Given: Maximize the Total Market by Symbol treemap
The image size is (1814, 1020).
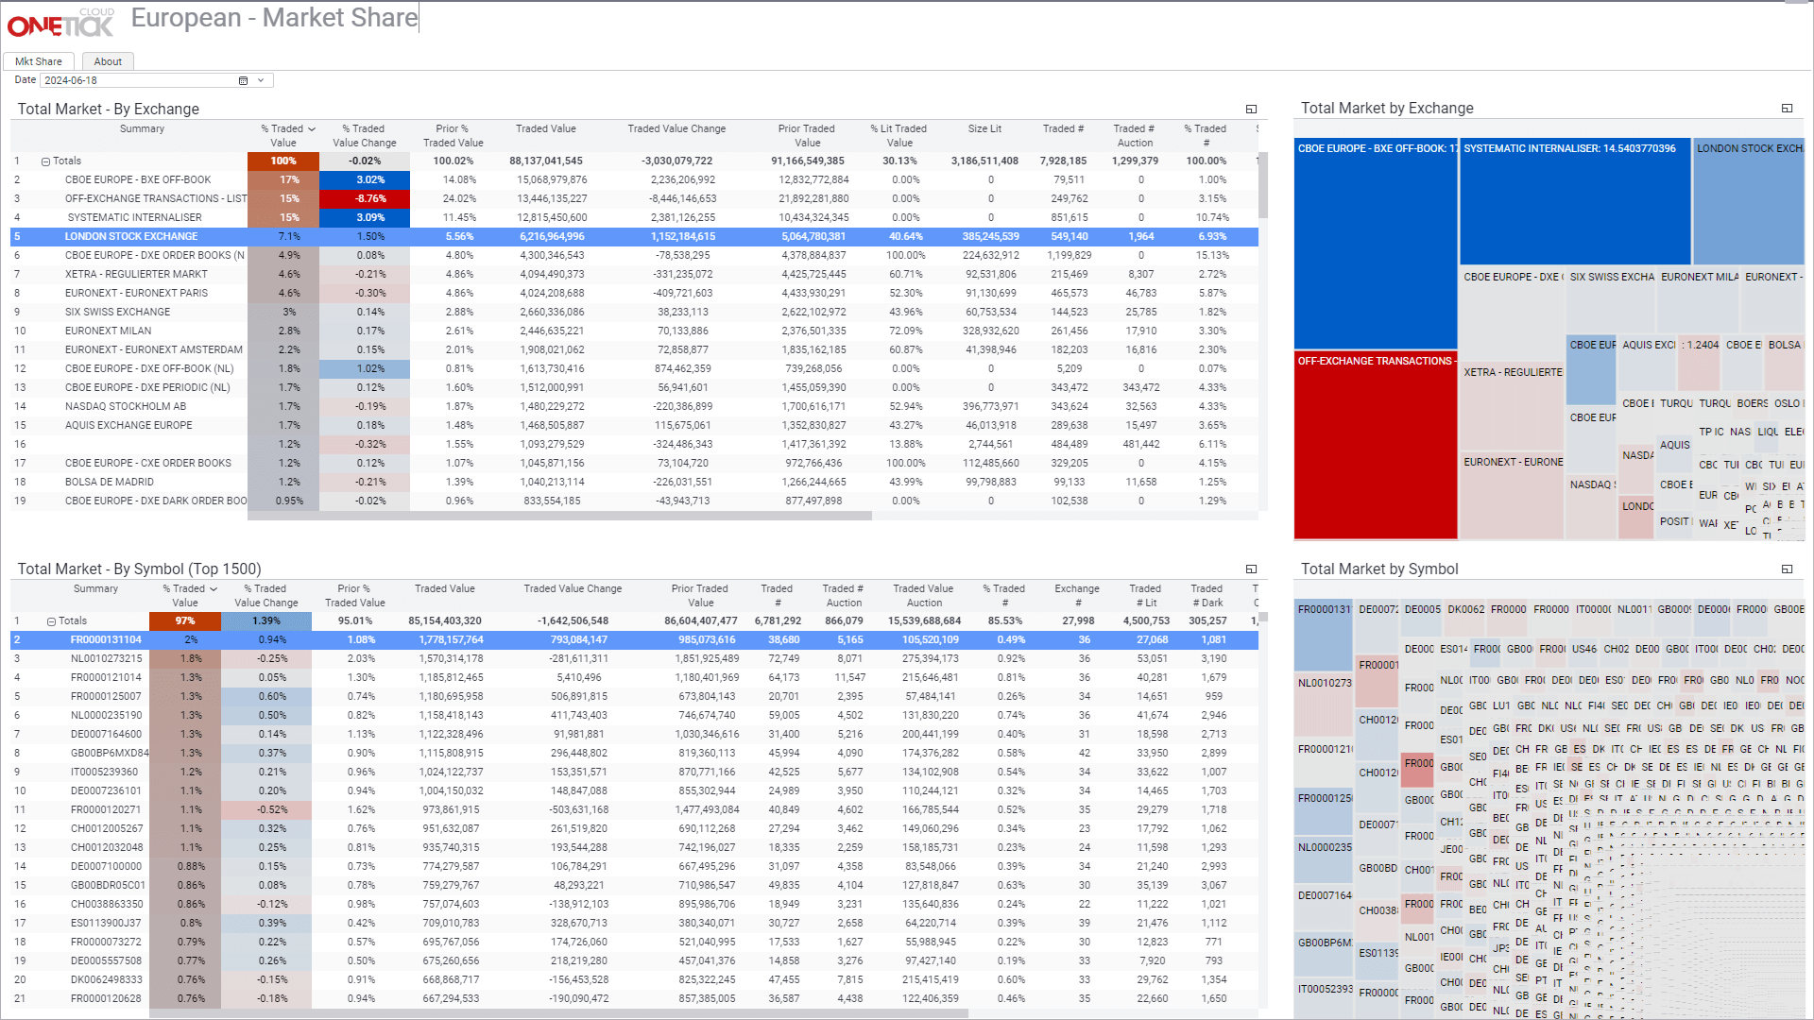Looking at the screenshot, I should [x=1787, y=569].
